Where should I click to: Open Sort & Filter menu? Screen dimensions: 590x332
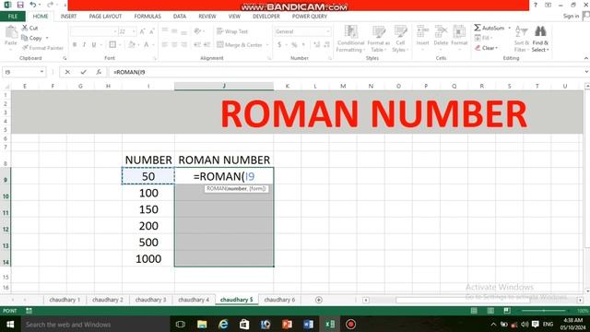point(521,39)
